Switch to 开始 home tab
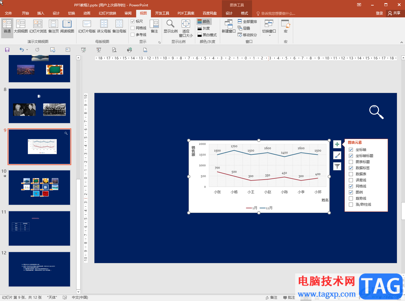The height and width of the screenshot is (301, 405). 25,13
